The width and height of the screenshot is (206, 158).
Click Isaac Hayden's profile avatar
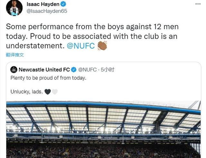pos(14,8)
